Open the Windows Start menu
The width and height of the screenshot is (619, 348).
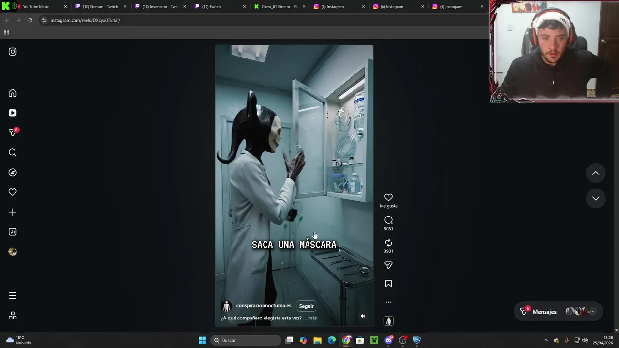click(203, 340)
